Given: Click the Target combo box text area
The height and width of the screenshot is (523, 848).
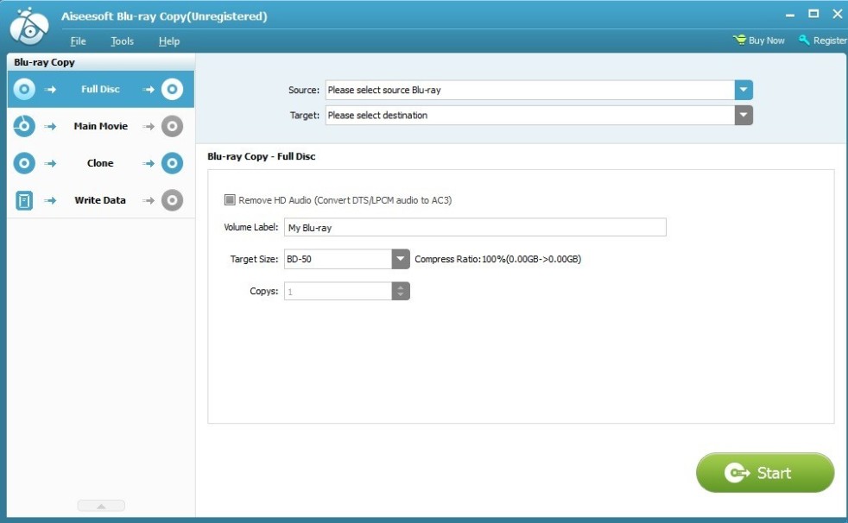Looking at the screenshot, I should [530, 115].
